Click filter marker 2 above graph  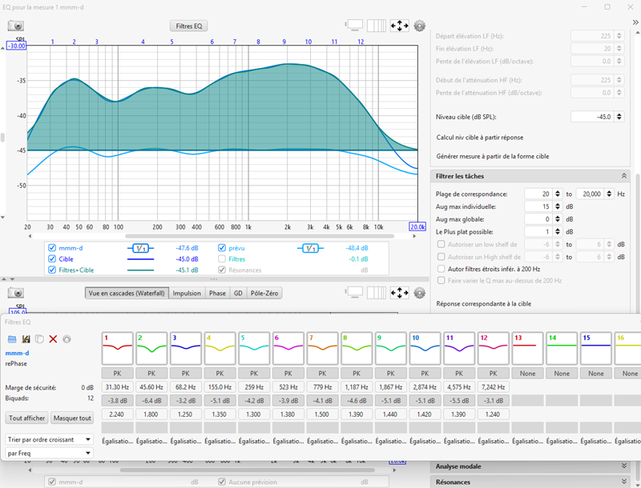[74, 42]
